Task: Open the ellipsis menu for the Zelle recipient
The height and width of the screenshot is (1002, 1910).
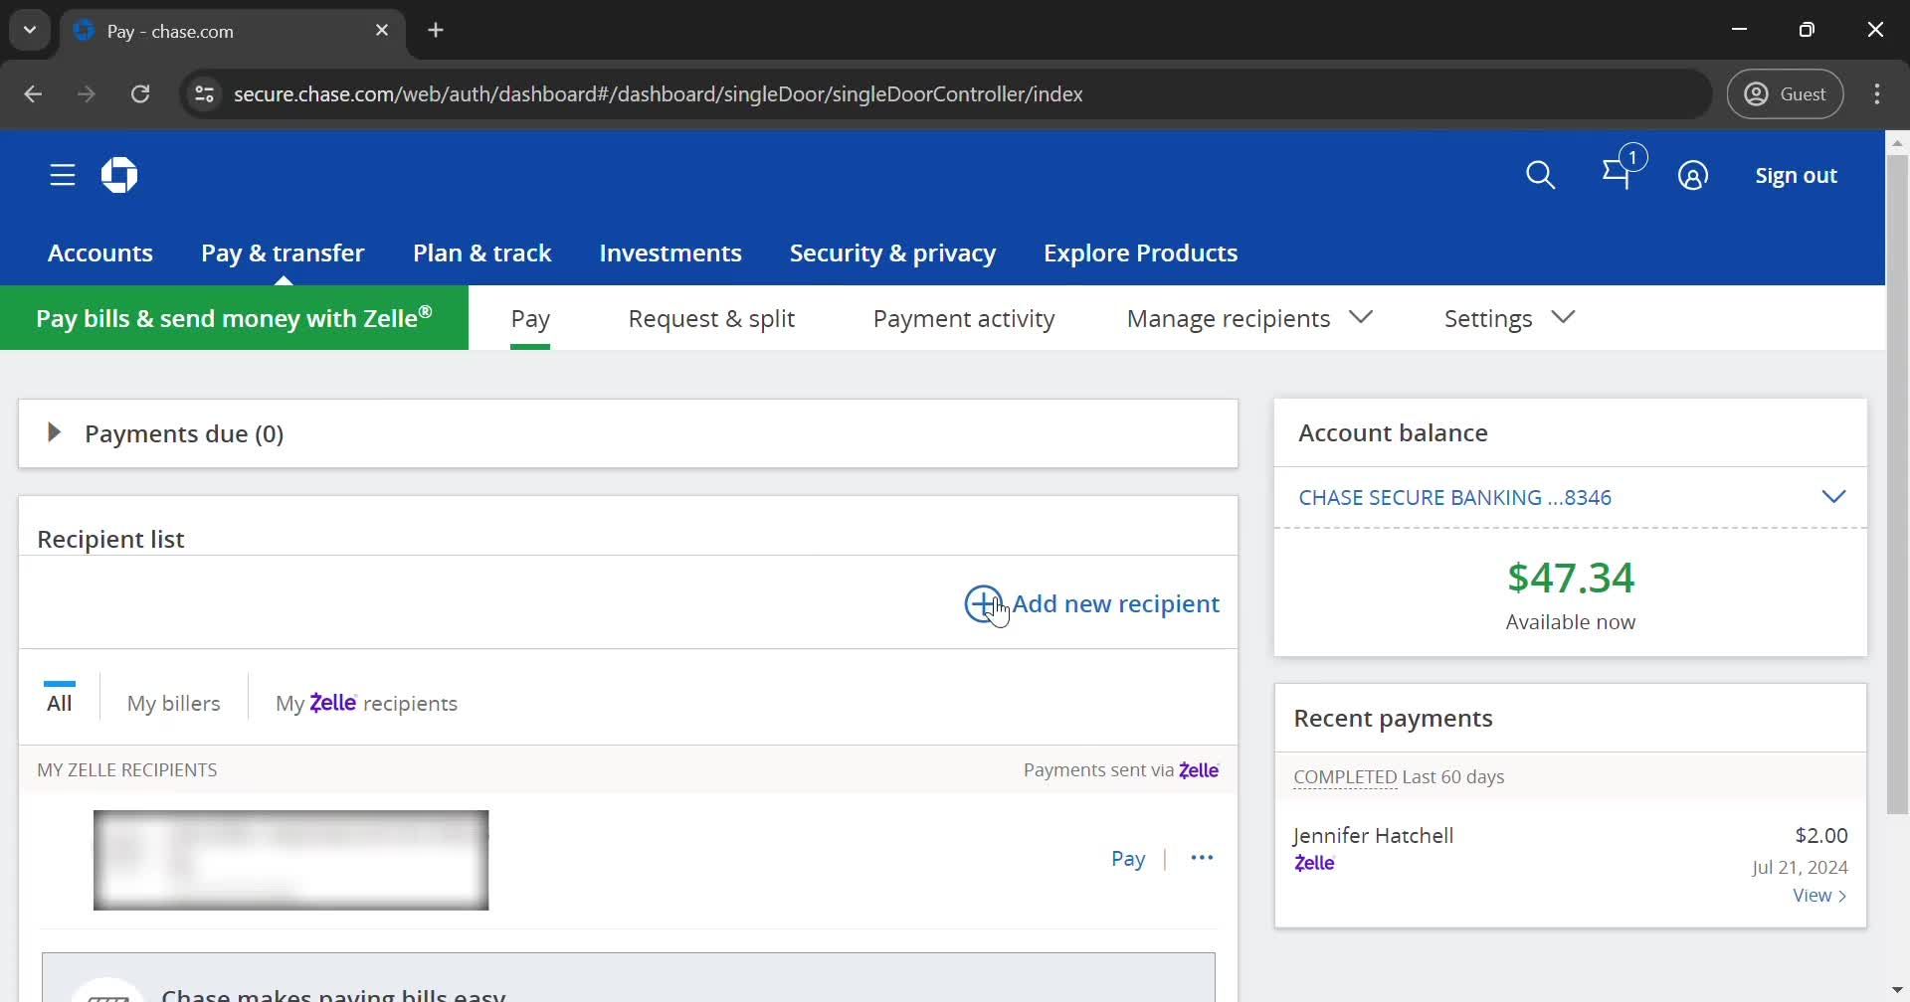Action: pyautogui.click(x=1202, y=857)
